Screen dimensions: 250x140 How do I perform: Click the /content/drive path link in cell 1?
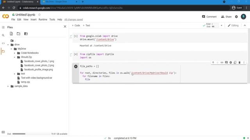(x=105, y=39)
